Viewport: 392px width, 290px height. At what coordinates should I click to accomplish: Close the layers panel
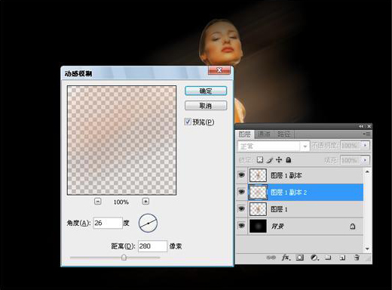[369, 126]
